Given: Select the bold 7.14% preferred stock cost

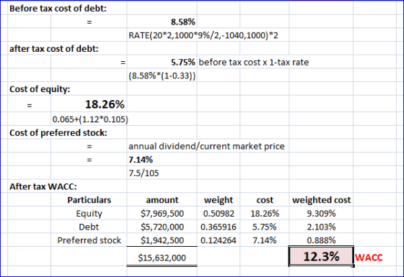Looking at the screenshot, I should (141, 160).
